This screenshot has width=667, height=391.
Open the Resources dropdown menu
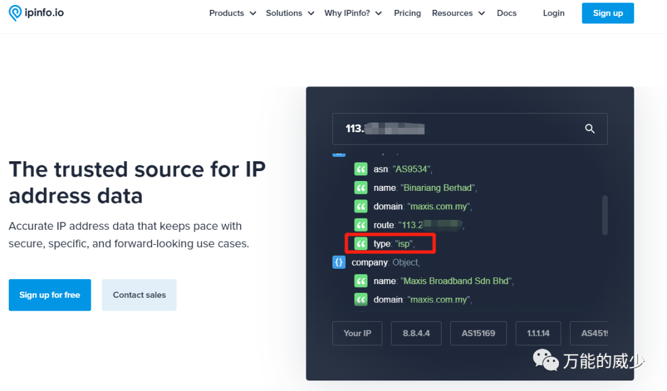tap(458, 13)
